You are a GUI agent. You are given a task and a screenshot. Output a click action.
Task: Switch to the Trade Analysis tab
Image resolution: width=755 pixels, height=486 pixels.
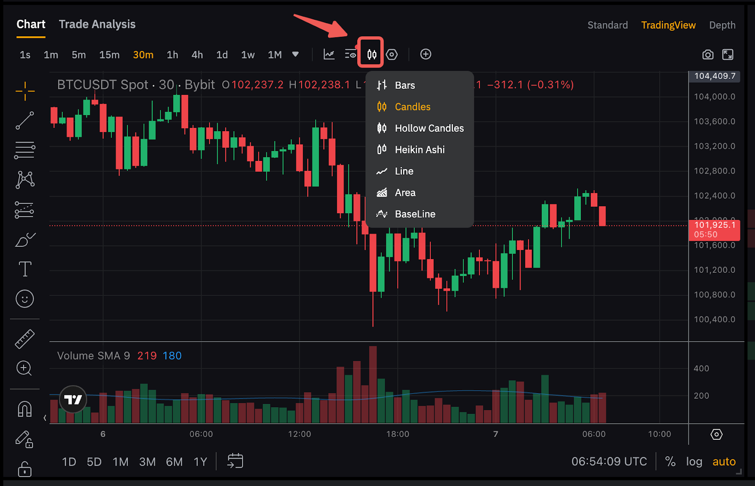click(x=97, y=25)
